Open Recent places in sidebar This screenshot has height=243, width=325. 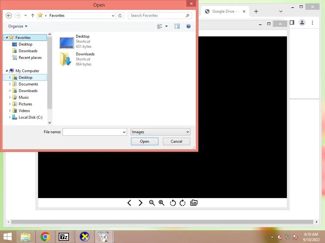[30, 58]
